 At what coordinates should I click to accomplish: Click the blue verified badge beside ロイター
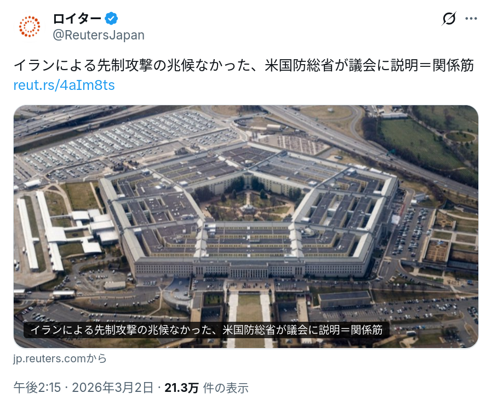click(x=111, y=19)
